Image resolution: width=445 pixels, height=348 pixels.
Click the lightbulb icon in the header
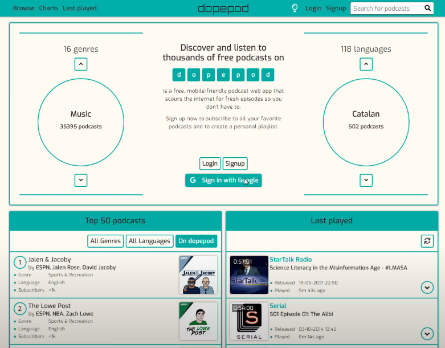pyautogui.click(x=295, y=8)
